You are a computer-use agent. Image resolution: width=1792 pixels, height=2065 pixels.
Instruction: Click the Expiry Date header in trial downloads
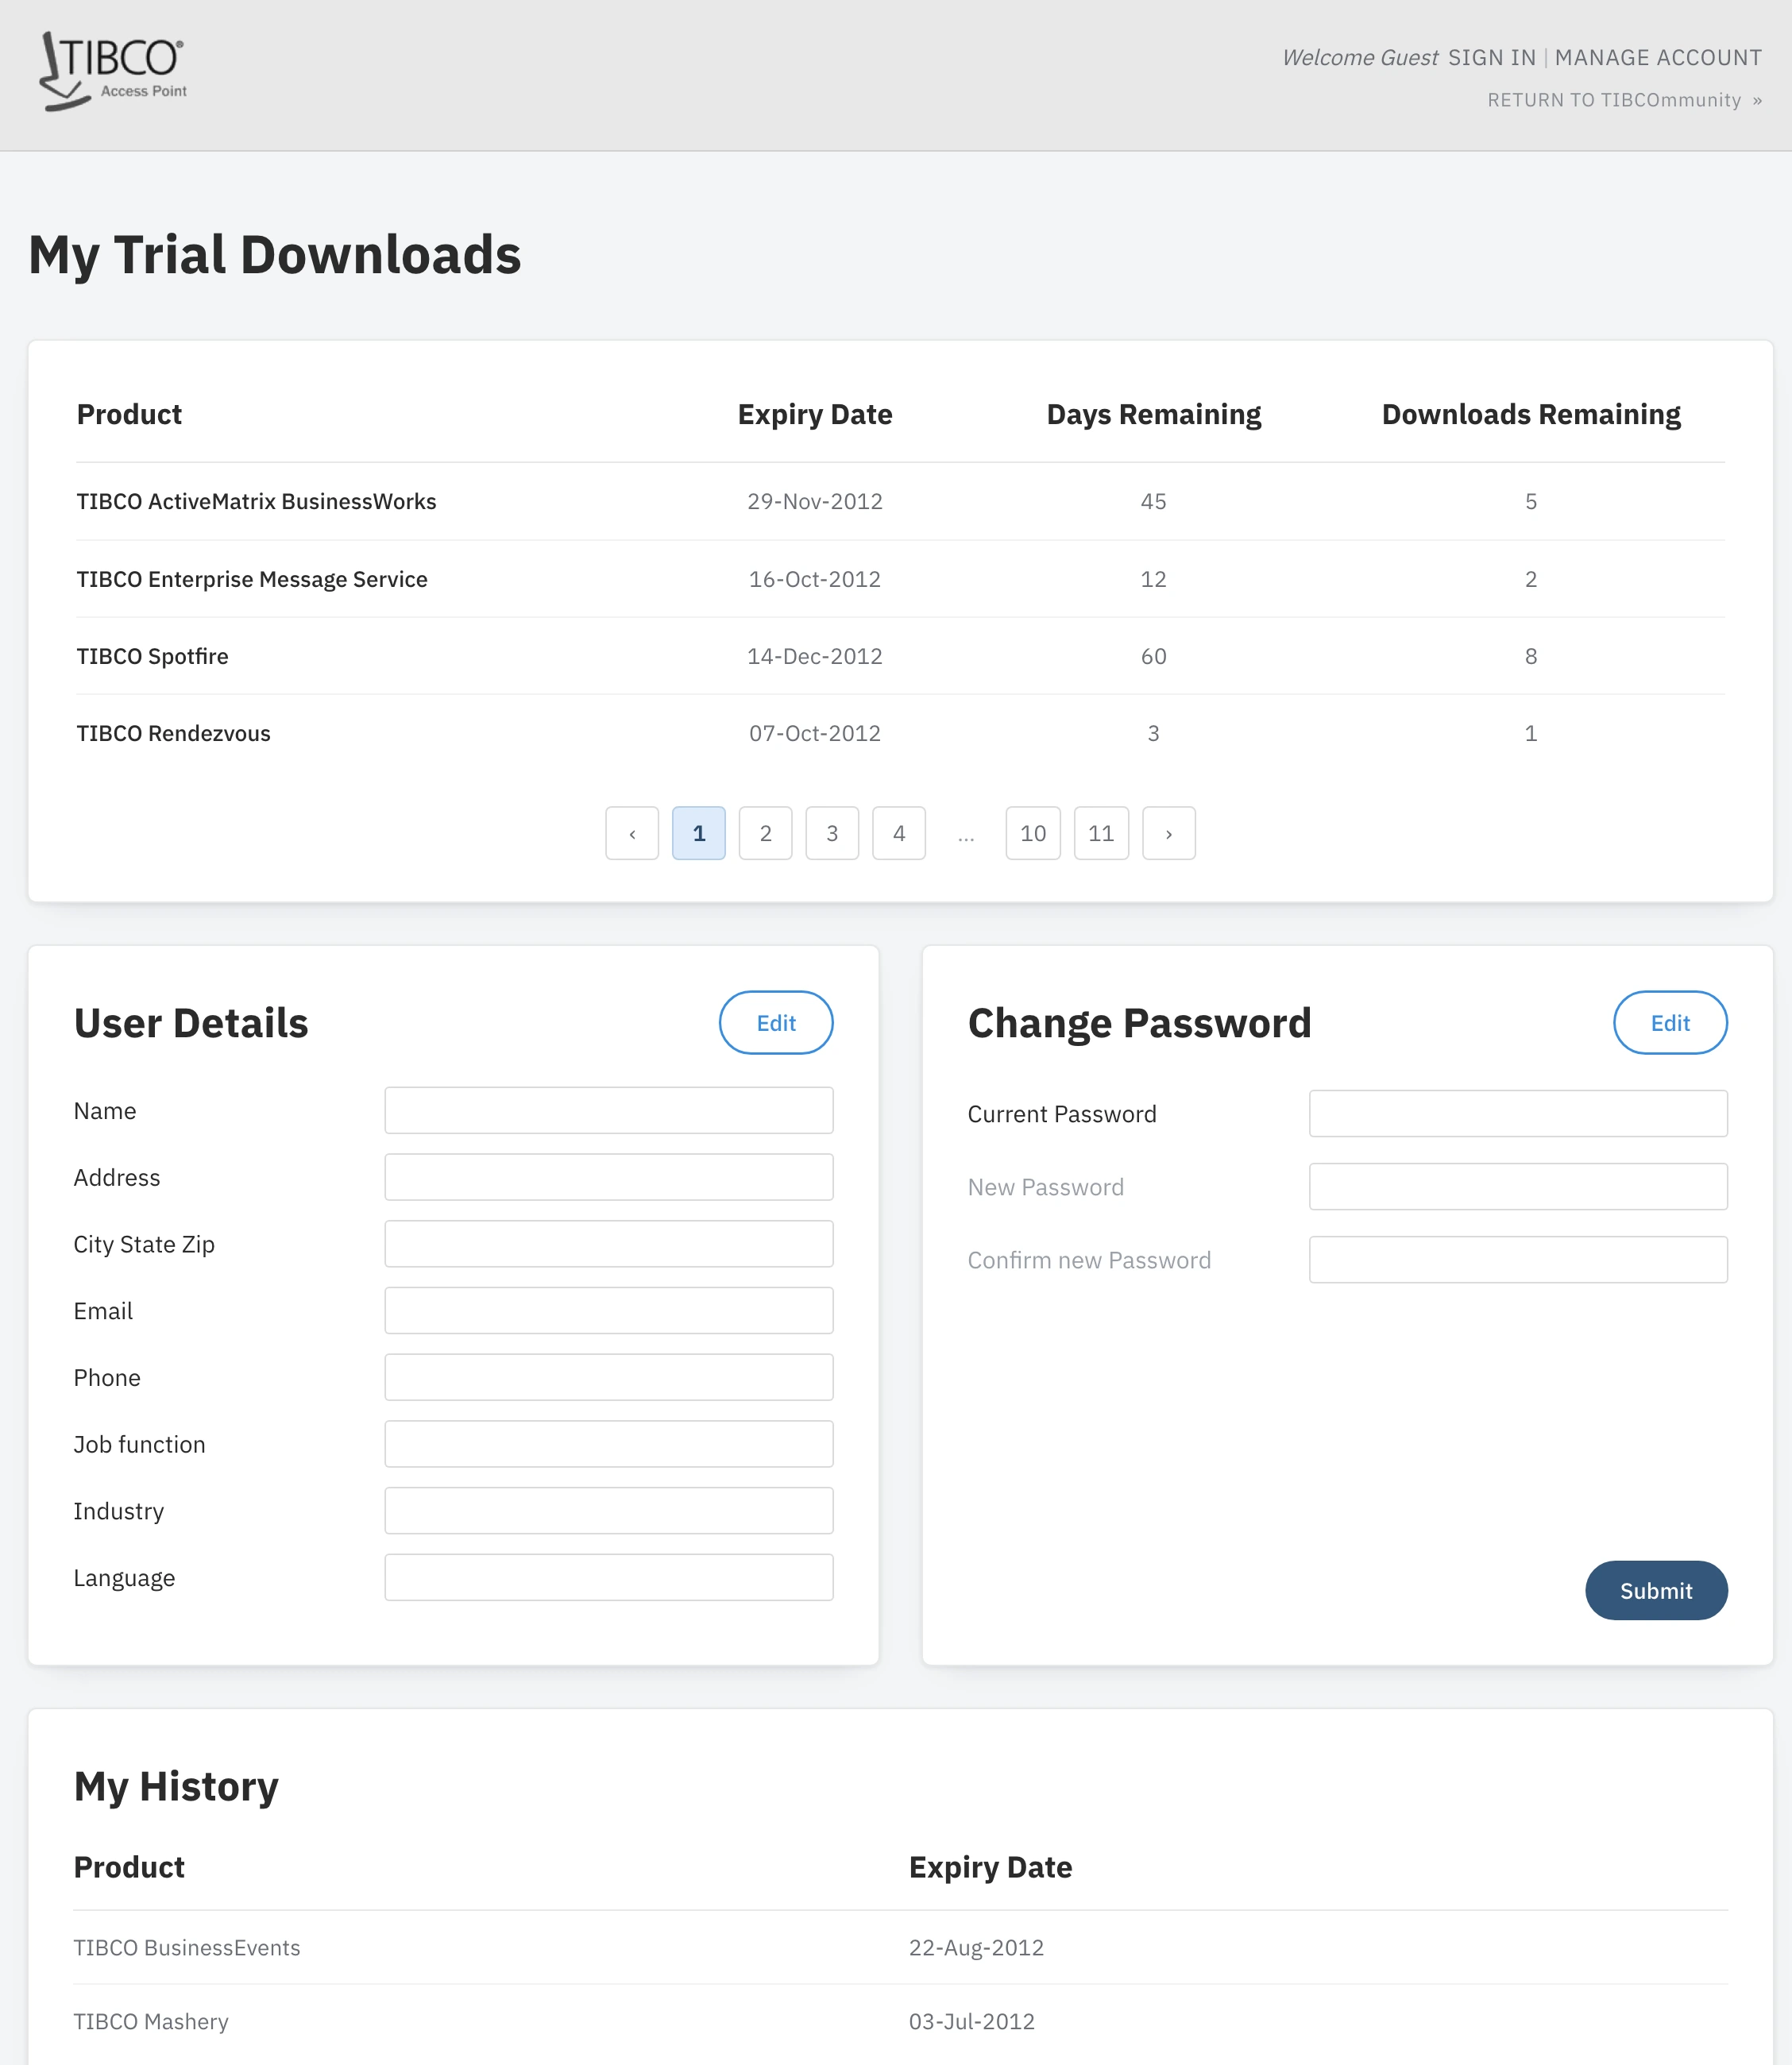tap(815, 415)
